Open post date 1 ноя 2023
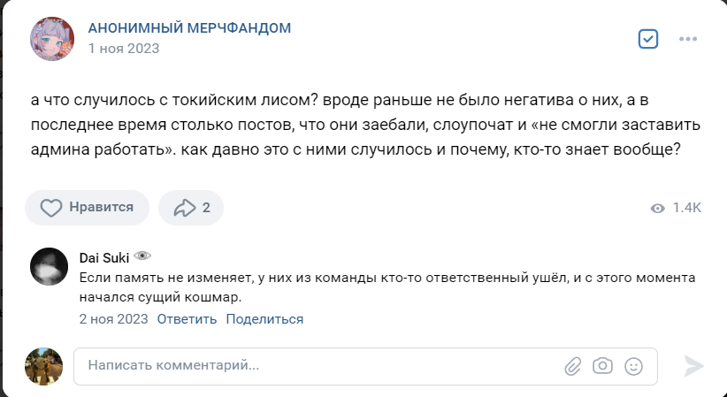The image size is (727, 397). pyautogui.click(x=124, y=49)
